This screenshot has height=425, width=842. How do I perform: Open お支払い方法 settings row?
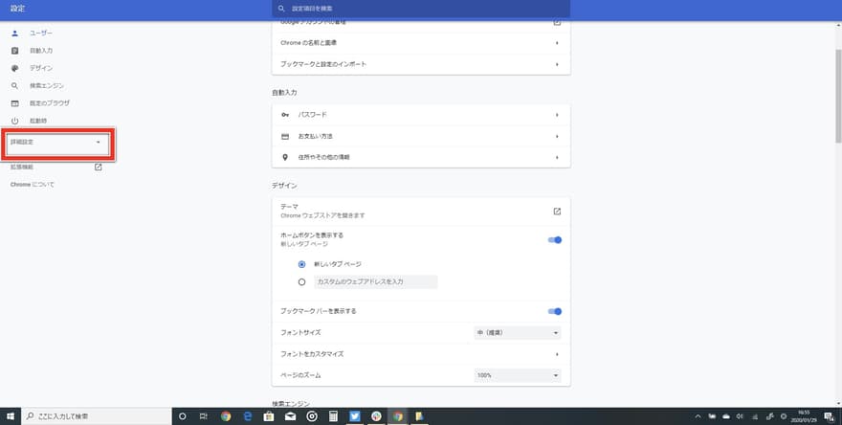pyautogui.click(x=421, y=136)
